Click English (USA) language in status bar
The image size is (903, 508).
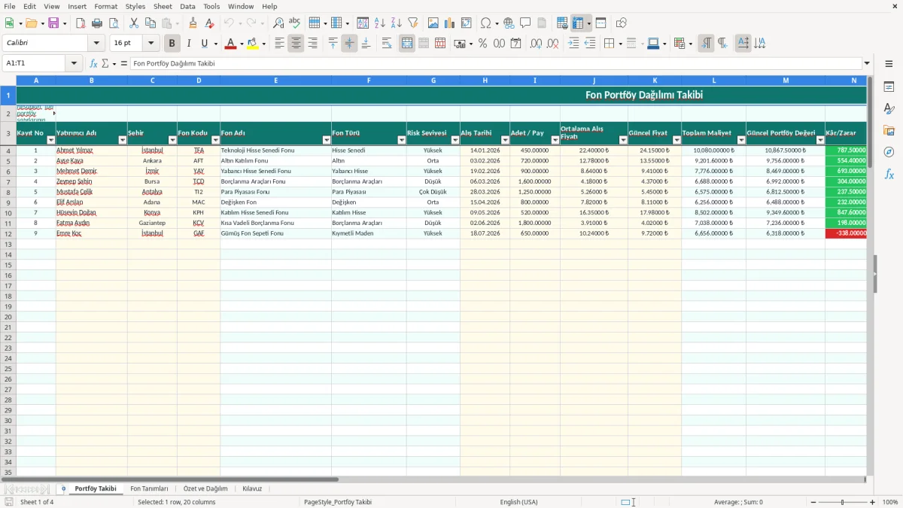coord(519,502)
